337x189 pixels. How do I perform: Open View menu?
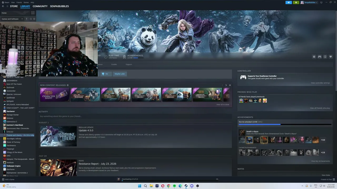[13, 2]
